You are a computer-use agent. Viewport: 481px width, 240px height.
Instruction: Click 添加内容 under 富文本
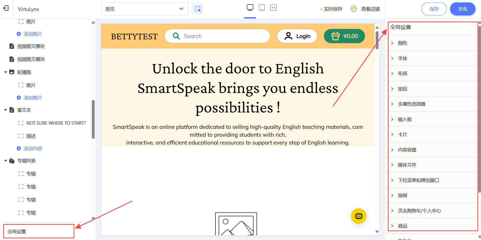pyautogui.click(x=33, y=148)
